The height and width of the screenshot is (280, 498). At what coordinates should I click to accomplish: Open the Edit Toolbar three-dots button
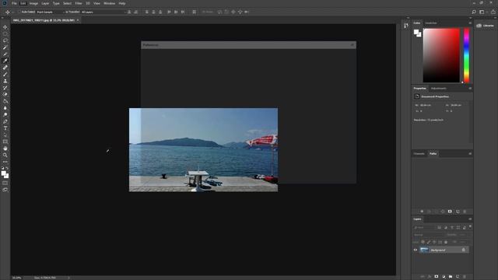pos(5,162)
